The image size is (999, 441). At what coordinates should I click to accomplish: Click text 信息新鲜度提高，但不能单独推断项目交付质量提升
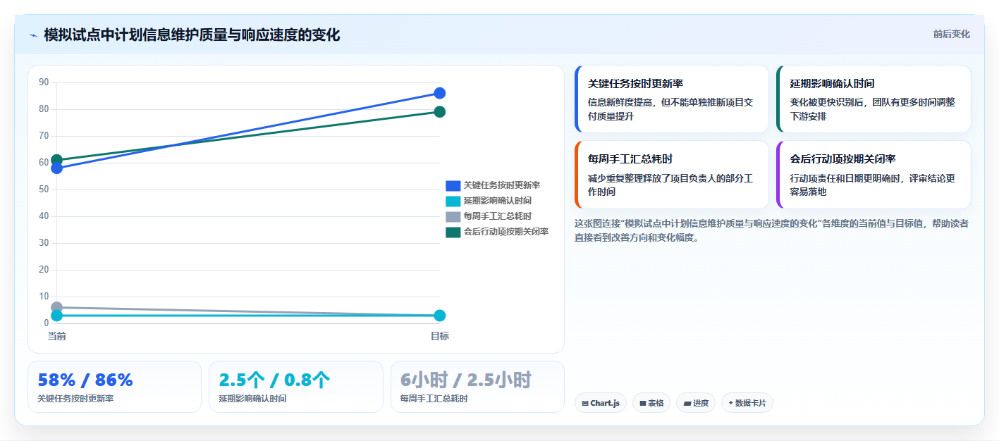[671, 109]
